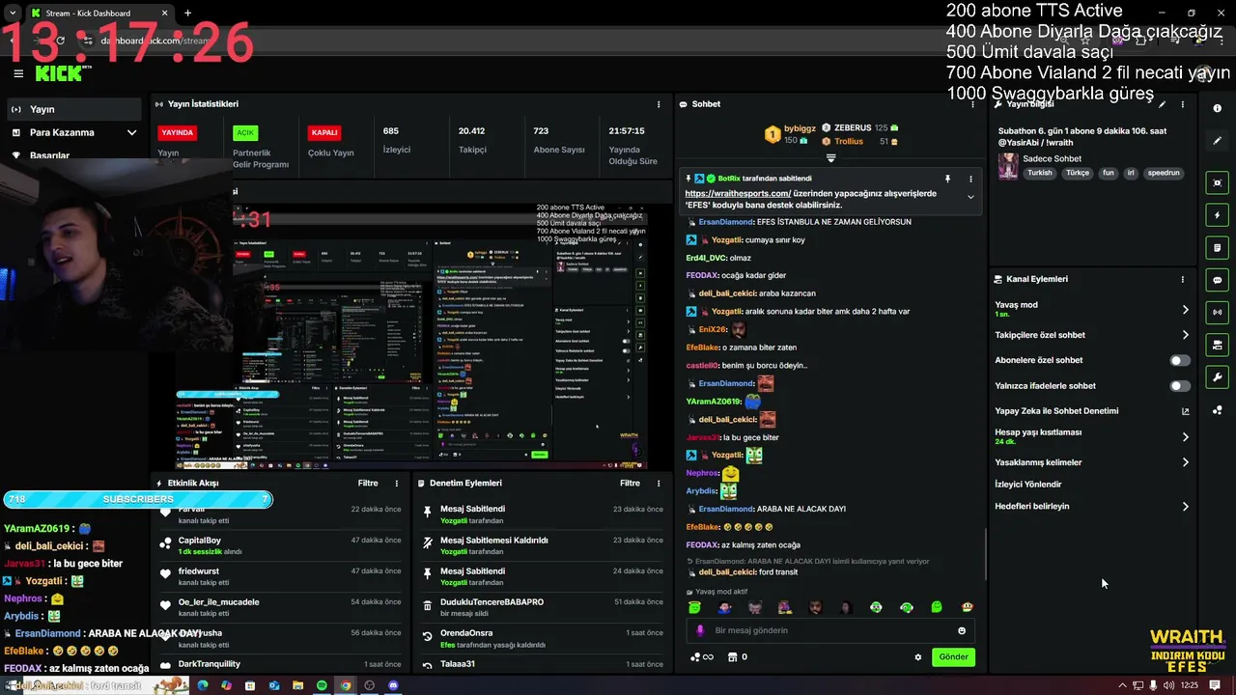Open the hamburger menu beside Kick logo
This screenshot has width=1236, height=695.
(18, 73)
